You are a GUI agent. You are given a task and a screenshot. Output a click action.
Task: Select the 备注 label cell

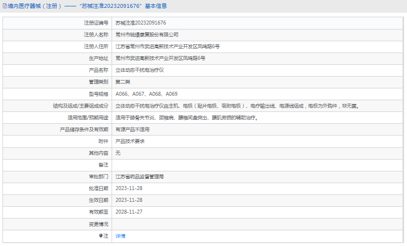click(x=58, y=165)
